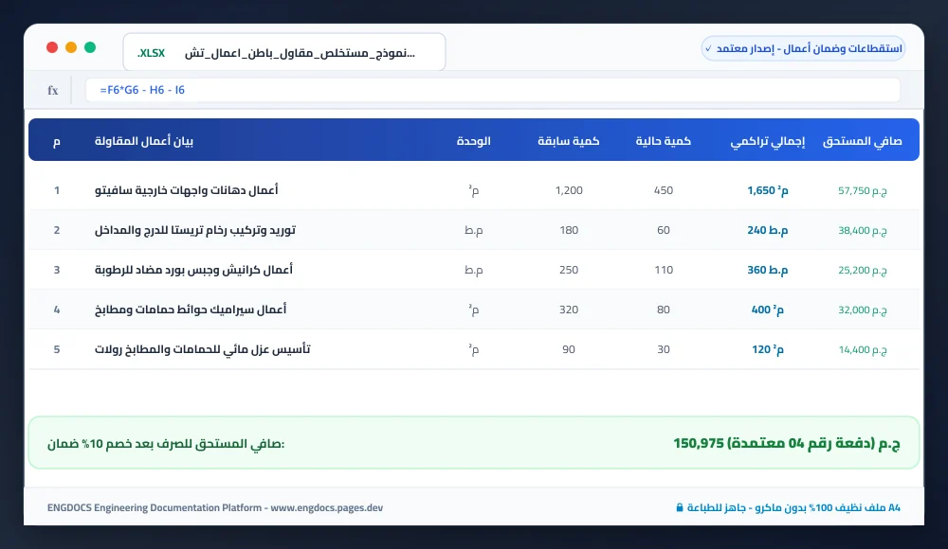Click current quantity cell 60
This screenshot has width=948, height=549.
click(x=664, y=230)
